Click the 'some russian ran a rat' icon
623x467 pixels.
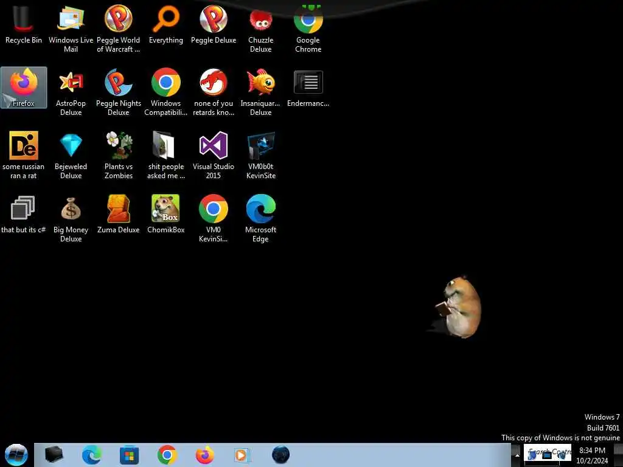(x=24, y=155)
